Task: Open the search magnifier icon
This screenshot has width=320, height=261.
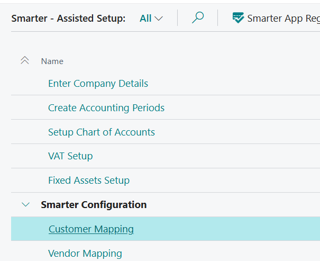Action: tap(197, 18)
